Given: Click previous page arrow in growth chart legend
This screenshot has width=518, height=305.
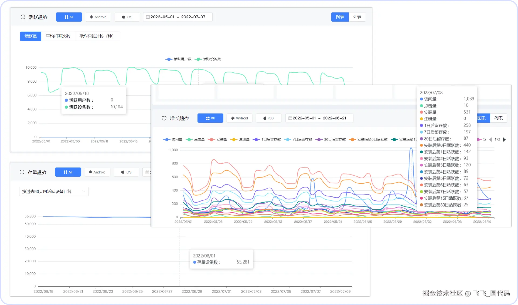Looking at the screenshot, I should tap(490, 140).
